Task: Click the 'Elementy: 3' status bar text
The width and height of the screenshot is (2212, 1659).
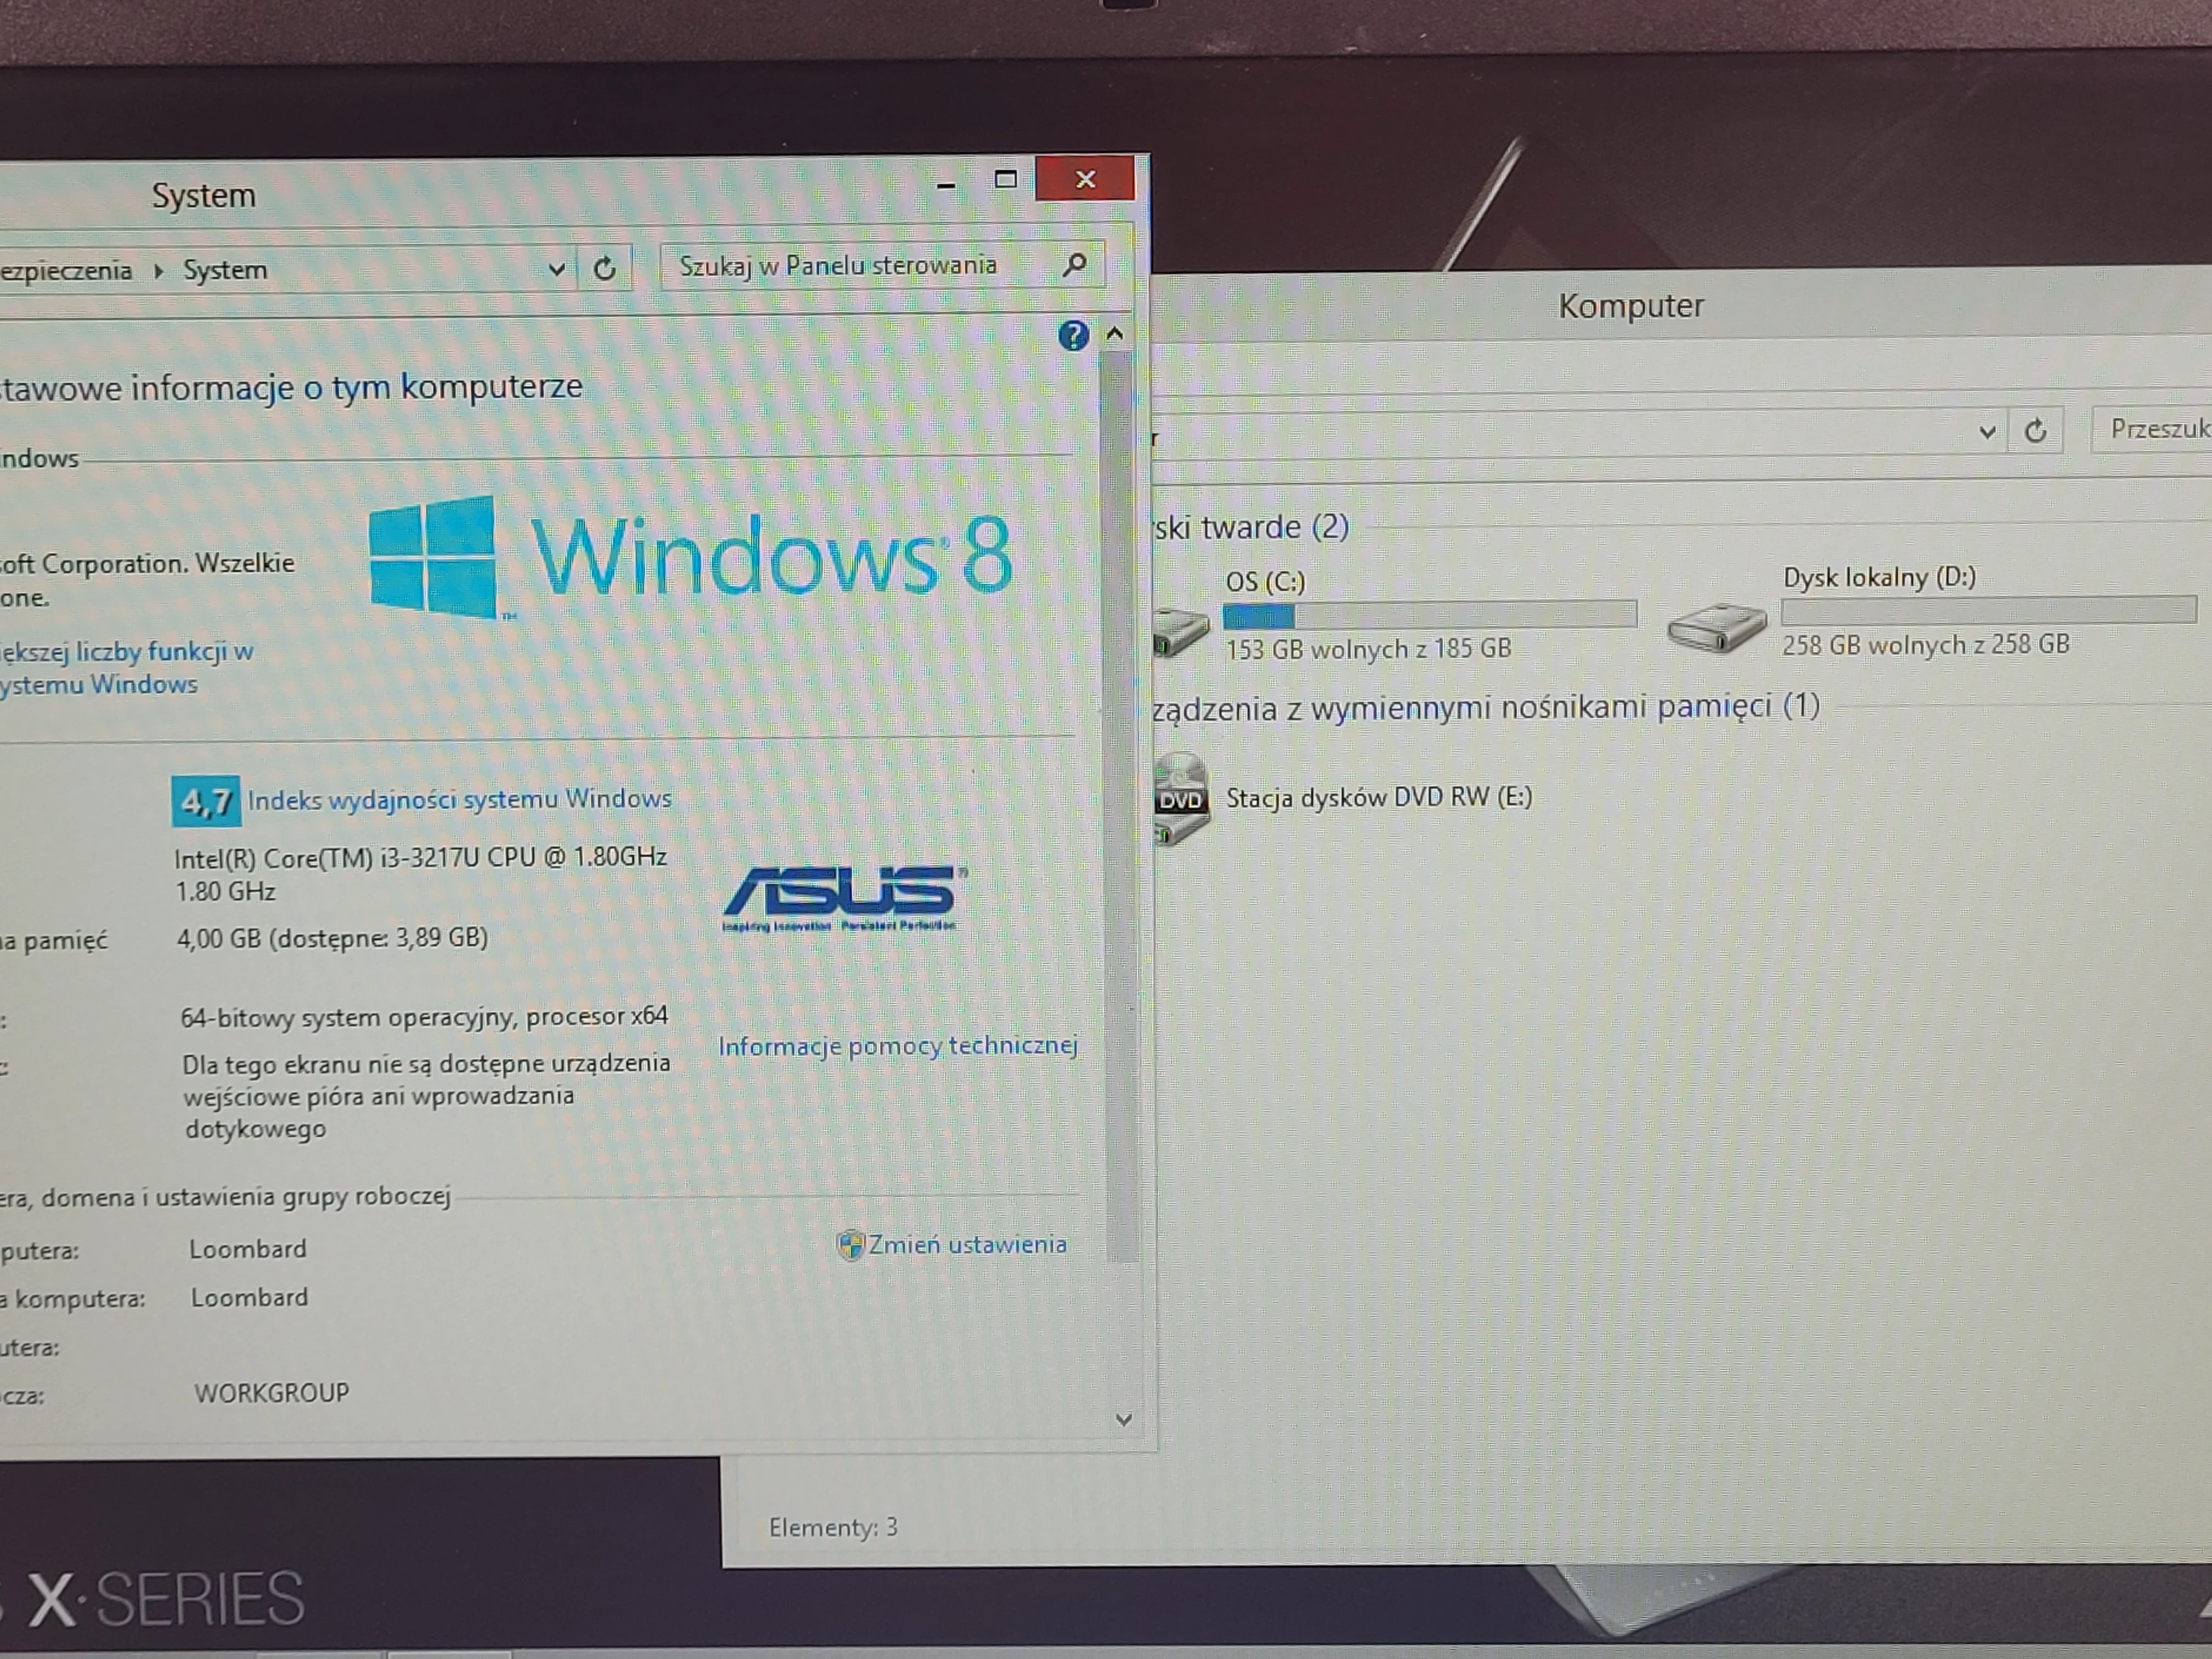Action: [x=833, y=1527]
